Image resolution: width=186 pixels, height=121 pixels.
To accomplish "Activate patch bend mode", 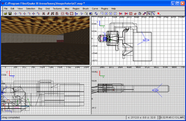I will (x=140, y=14).
